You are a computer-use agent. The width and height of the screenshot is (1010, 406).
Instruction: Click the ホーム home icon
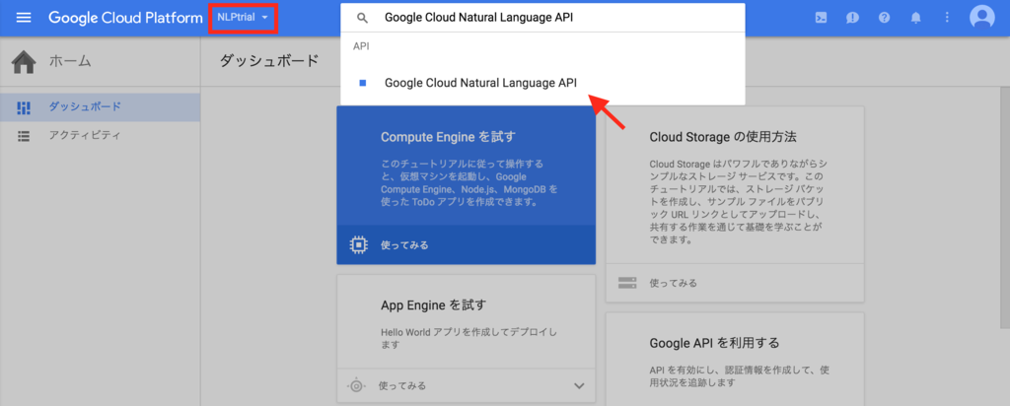click(24, 62)
